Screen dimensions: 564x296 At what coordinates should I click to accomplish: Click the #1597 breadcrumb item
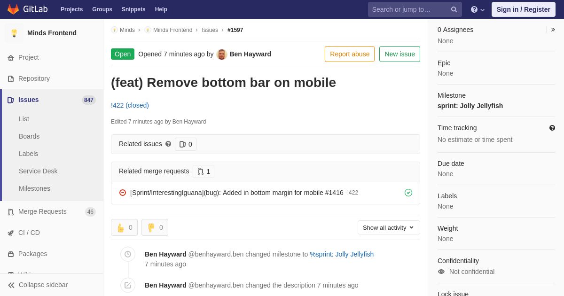(235, 30)
